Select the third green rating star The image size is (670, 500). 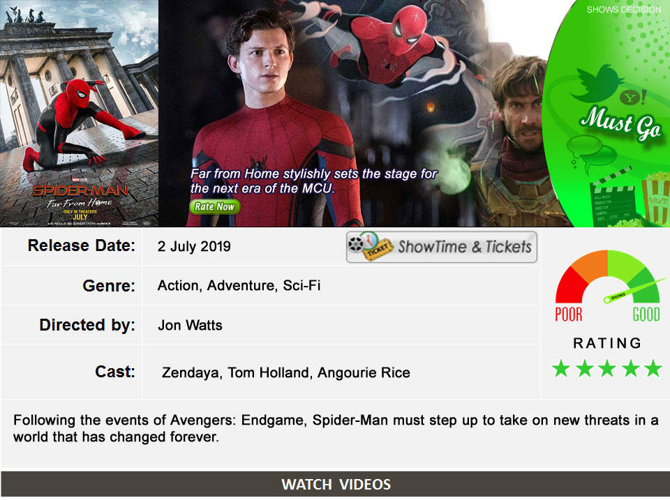607,368
